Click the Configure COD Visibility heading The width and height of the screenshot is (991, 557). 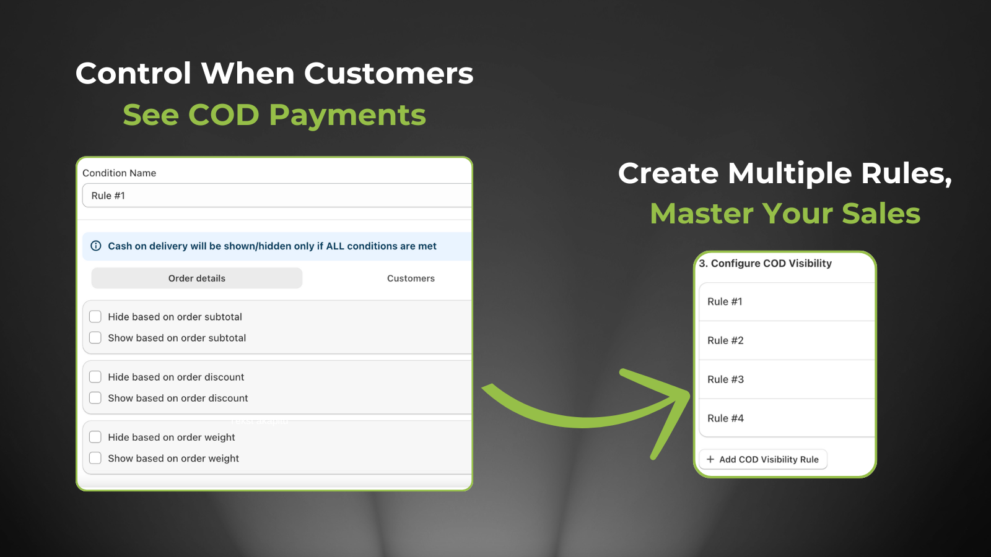click(766, 264)
